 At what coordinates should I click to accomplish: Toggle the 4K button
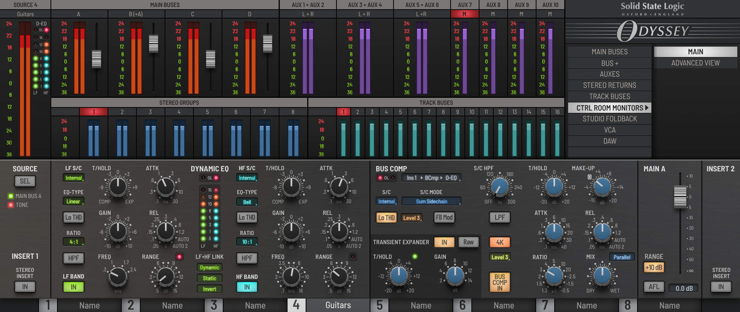coord(500,242)
